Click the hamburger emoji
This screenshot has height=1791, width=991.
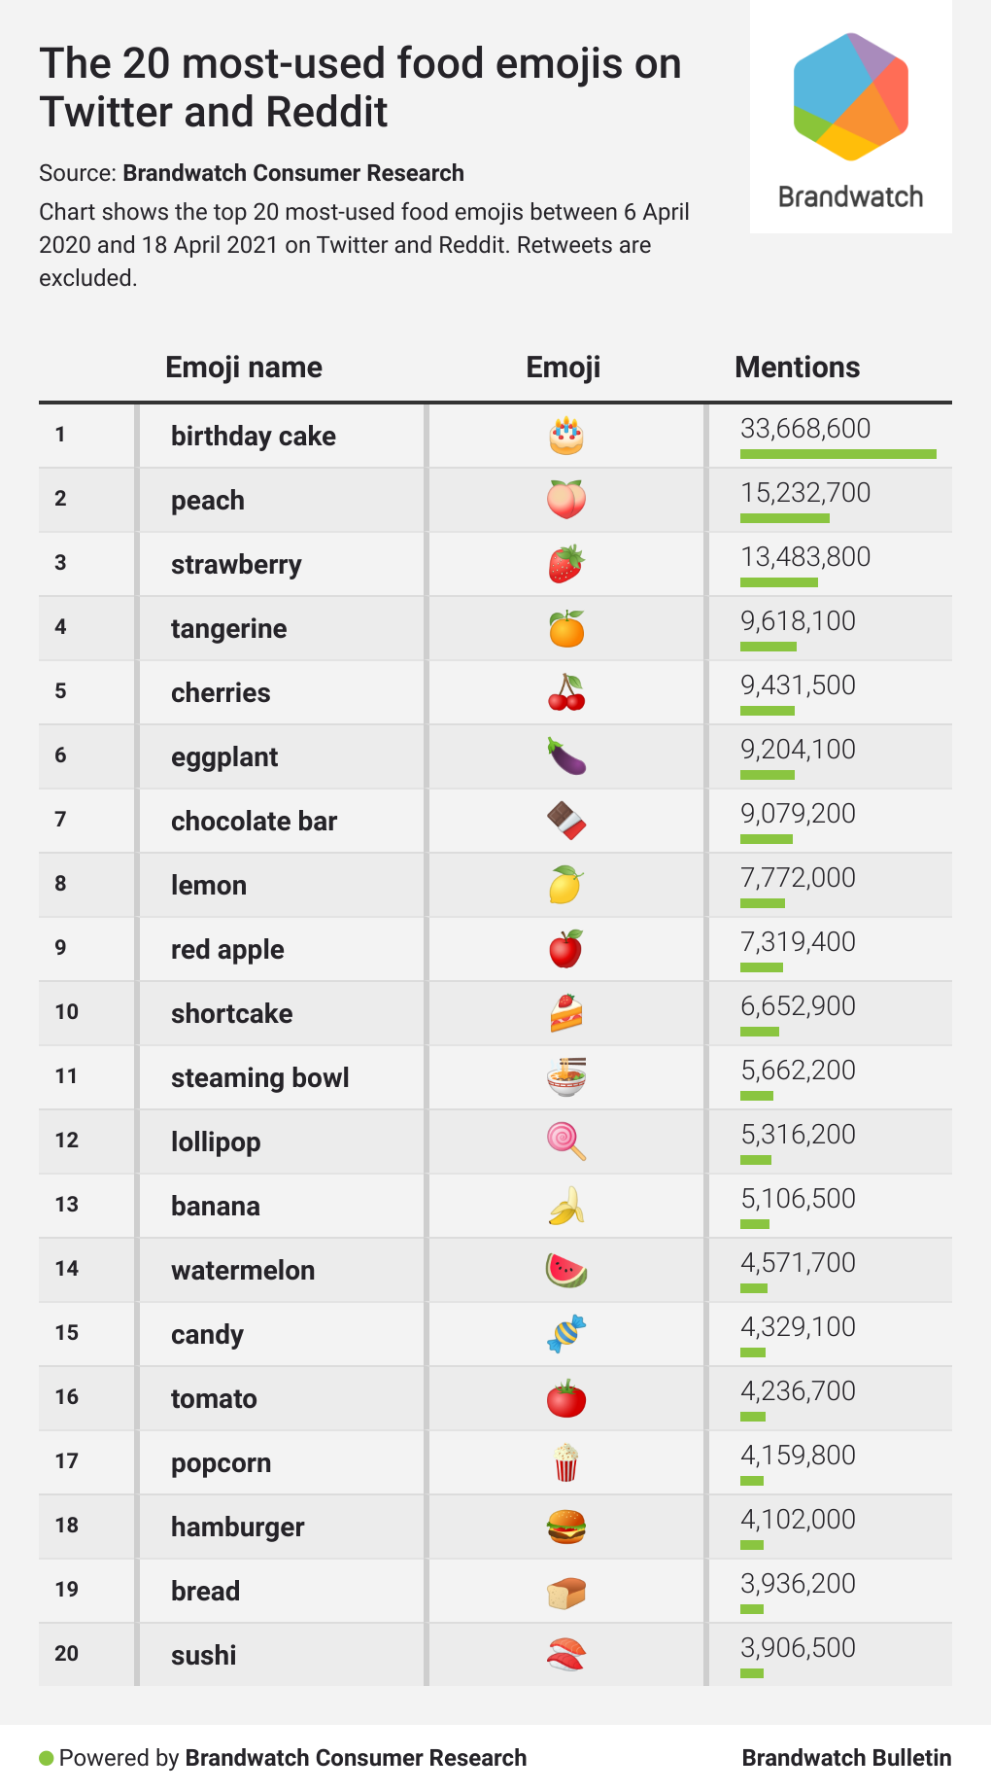pos(565,1527)
